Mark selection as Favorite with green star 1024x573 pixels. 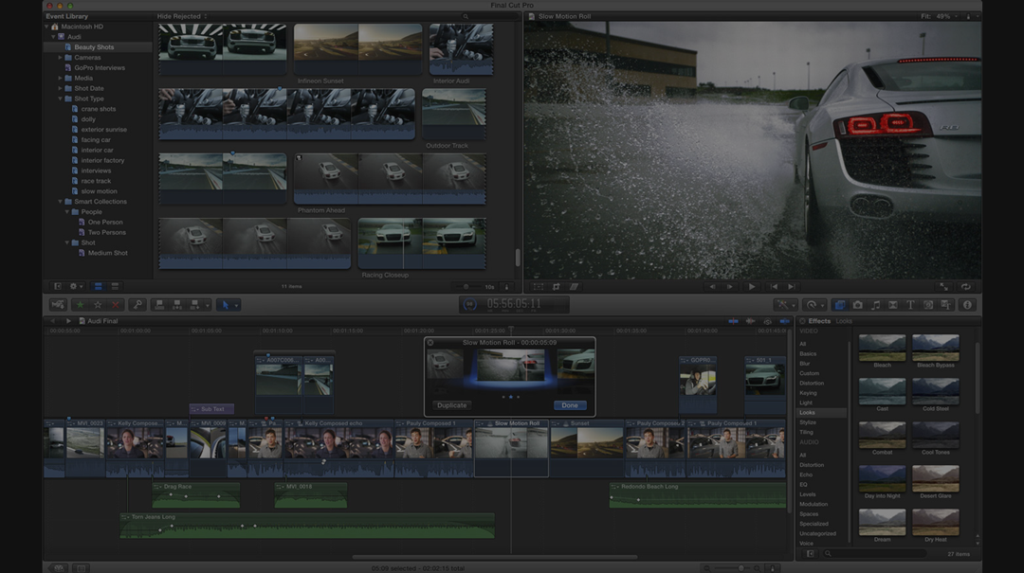[x=81, y=305]
